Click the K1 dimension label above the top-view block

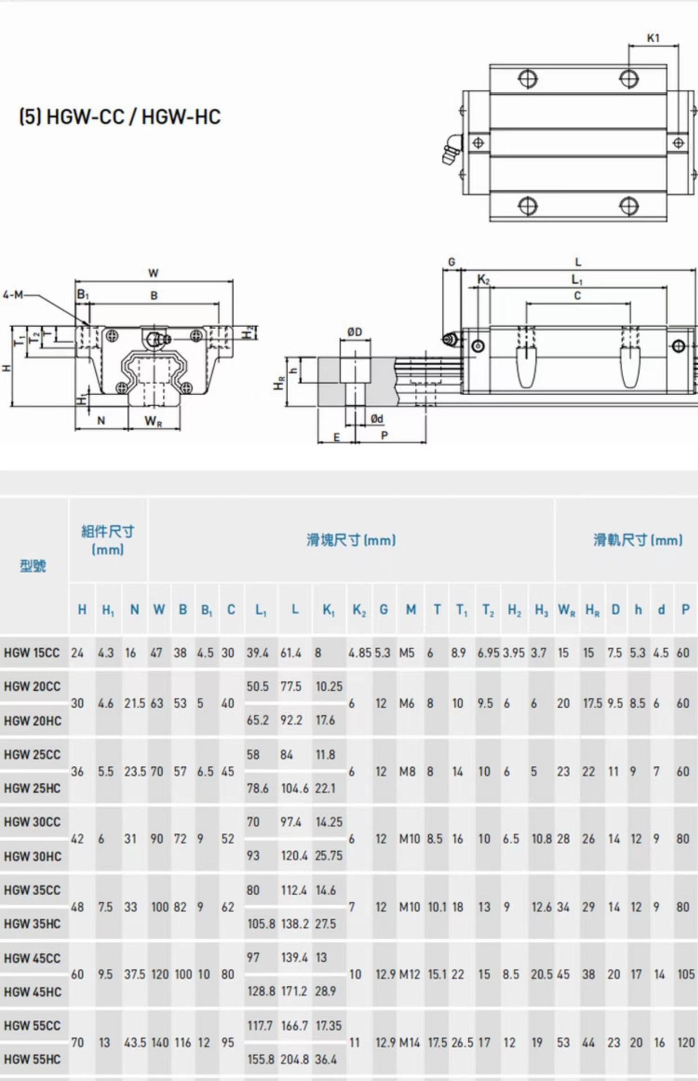click(653, 38)
